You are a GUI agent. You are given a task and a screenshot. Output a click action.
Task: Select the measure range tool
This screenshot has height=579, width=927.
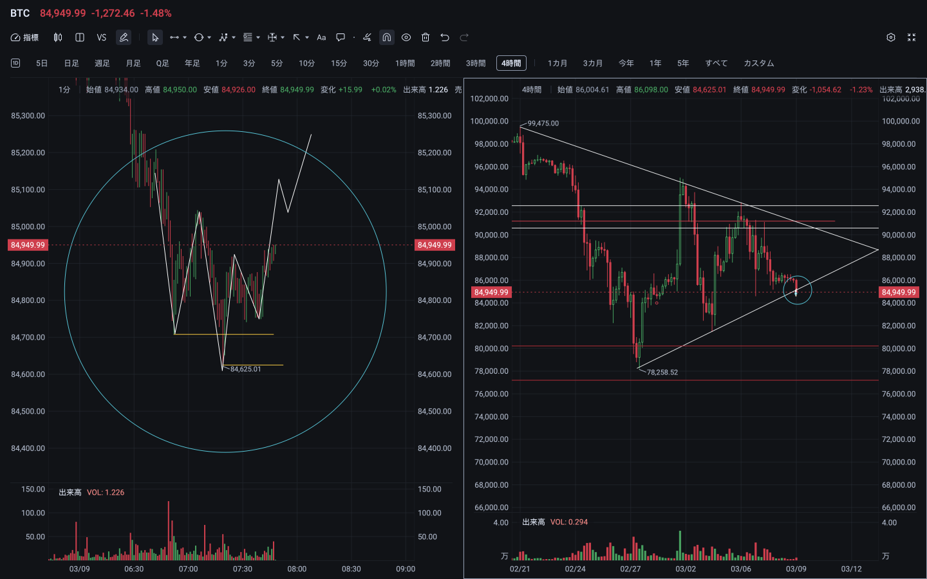pos(272,37)
